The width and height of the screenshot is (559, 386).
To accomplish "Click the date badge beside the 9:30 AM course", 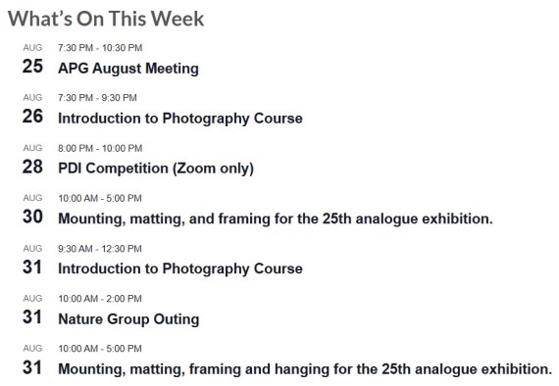I will 32,261.
